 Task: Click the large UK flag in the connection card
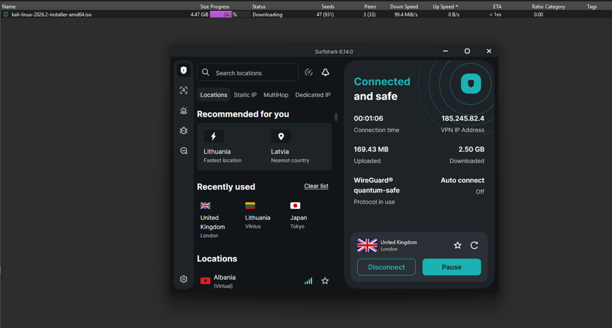(368, 246)
